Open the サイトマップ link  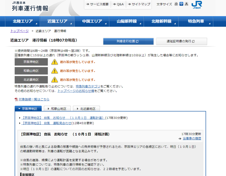[x=139, y=4]
